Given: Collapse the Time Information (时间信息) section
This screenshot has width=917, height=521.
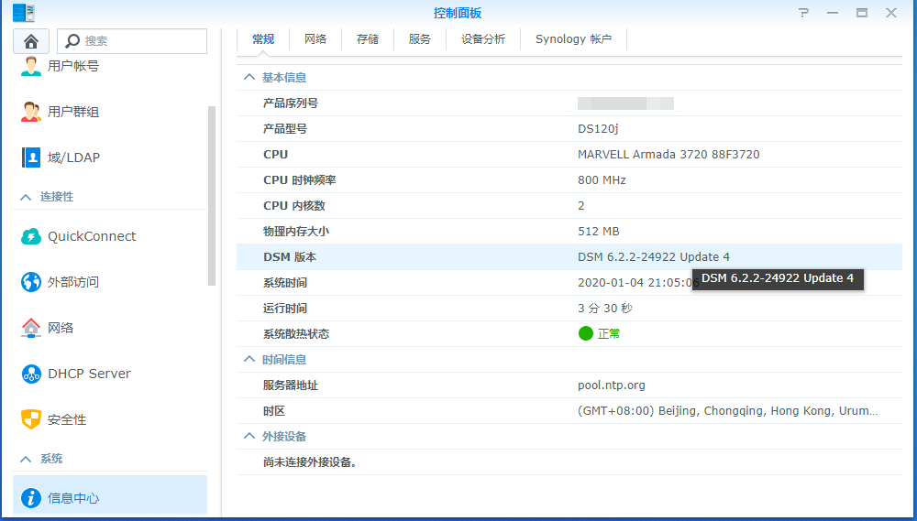Looking at the screenshot, I should (249, 360).
